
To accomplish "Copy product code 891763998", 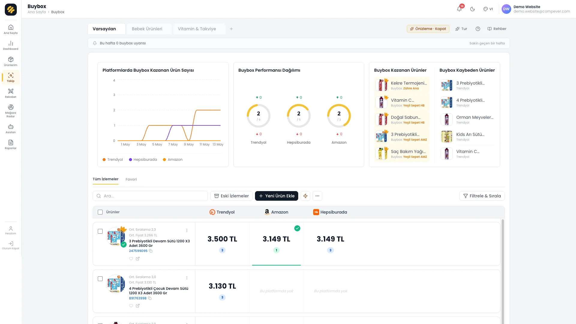I will click(x=150, y=298).
